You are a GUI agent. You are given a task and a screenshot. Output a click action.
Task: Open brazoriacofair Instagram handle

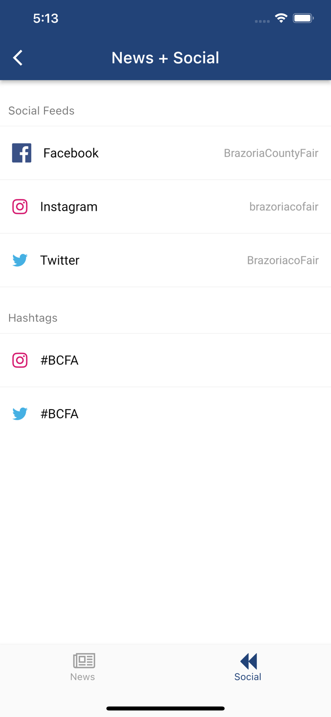[284, 206]
